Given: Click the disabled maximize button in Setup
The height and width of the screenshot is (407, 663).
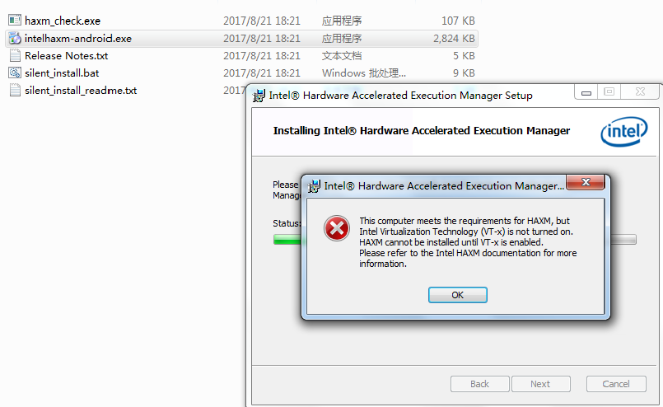Looking at the screenshot, I should coord(609,91).
